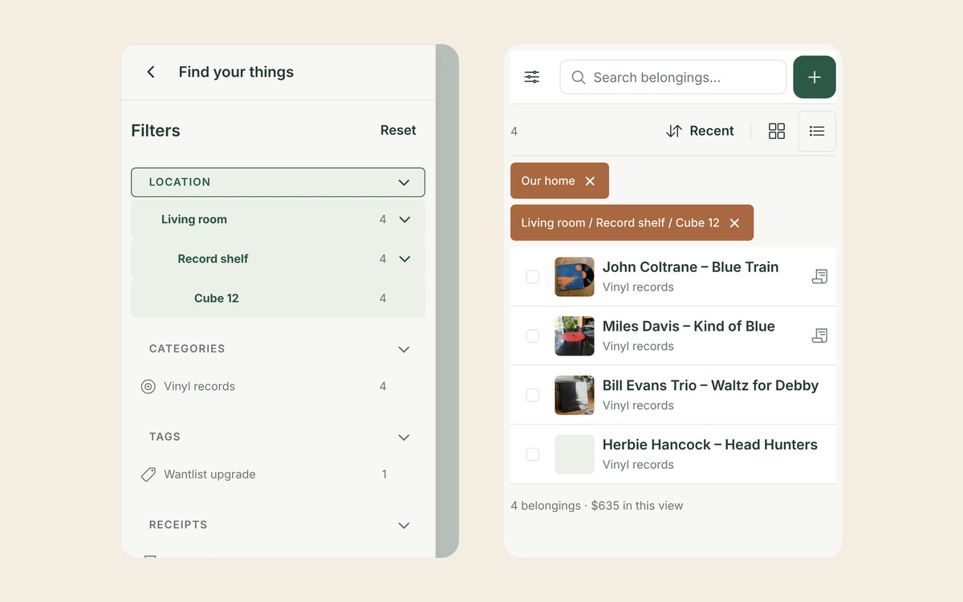Open Miles Davis – Kind of Blue item
963x602 pixels.
click(x=689, y=327)
